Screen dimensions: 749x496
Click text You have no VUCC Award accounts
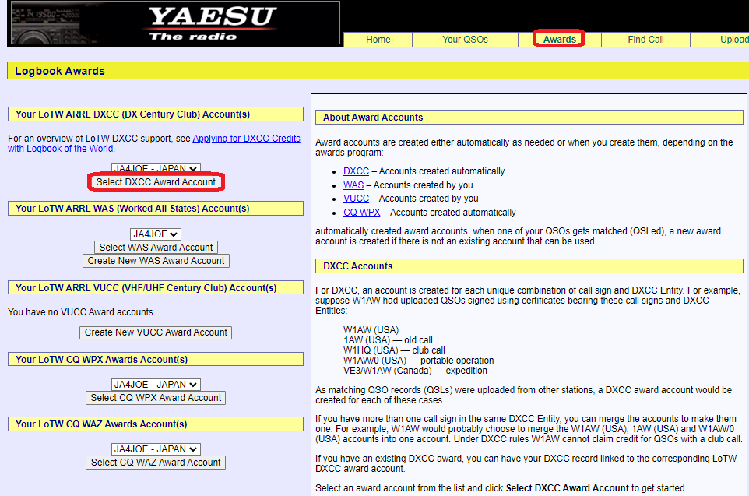pos(82,312)
